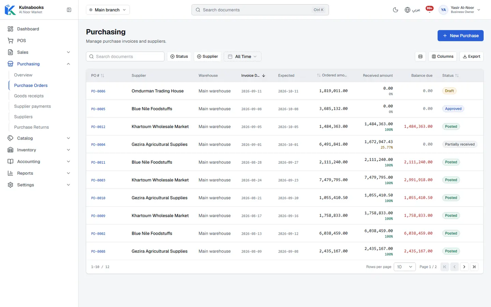Open Supplier payments submenu item

[x=32, y=106]
